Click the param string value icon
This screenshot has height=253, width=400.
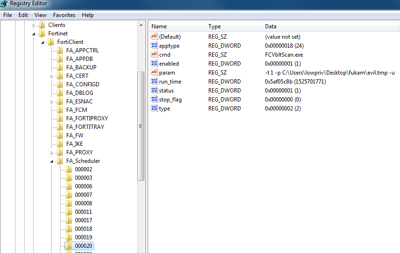coord(154,73)
